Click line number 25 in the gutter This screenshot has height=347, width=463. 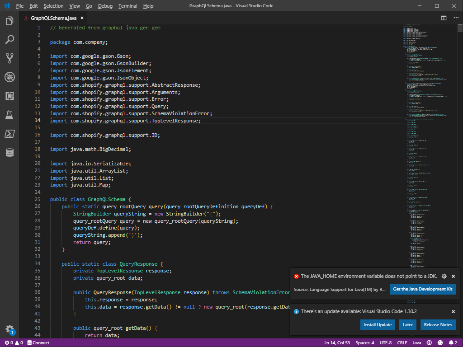point(38,199)
